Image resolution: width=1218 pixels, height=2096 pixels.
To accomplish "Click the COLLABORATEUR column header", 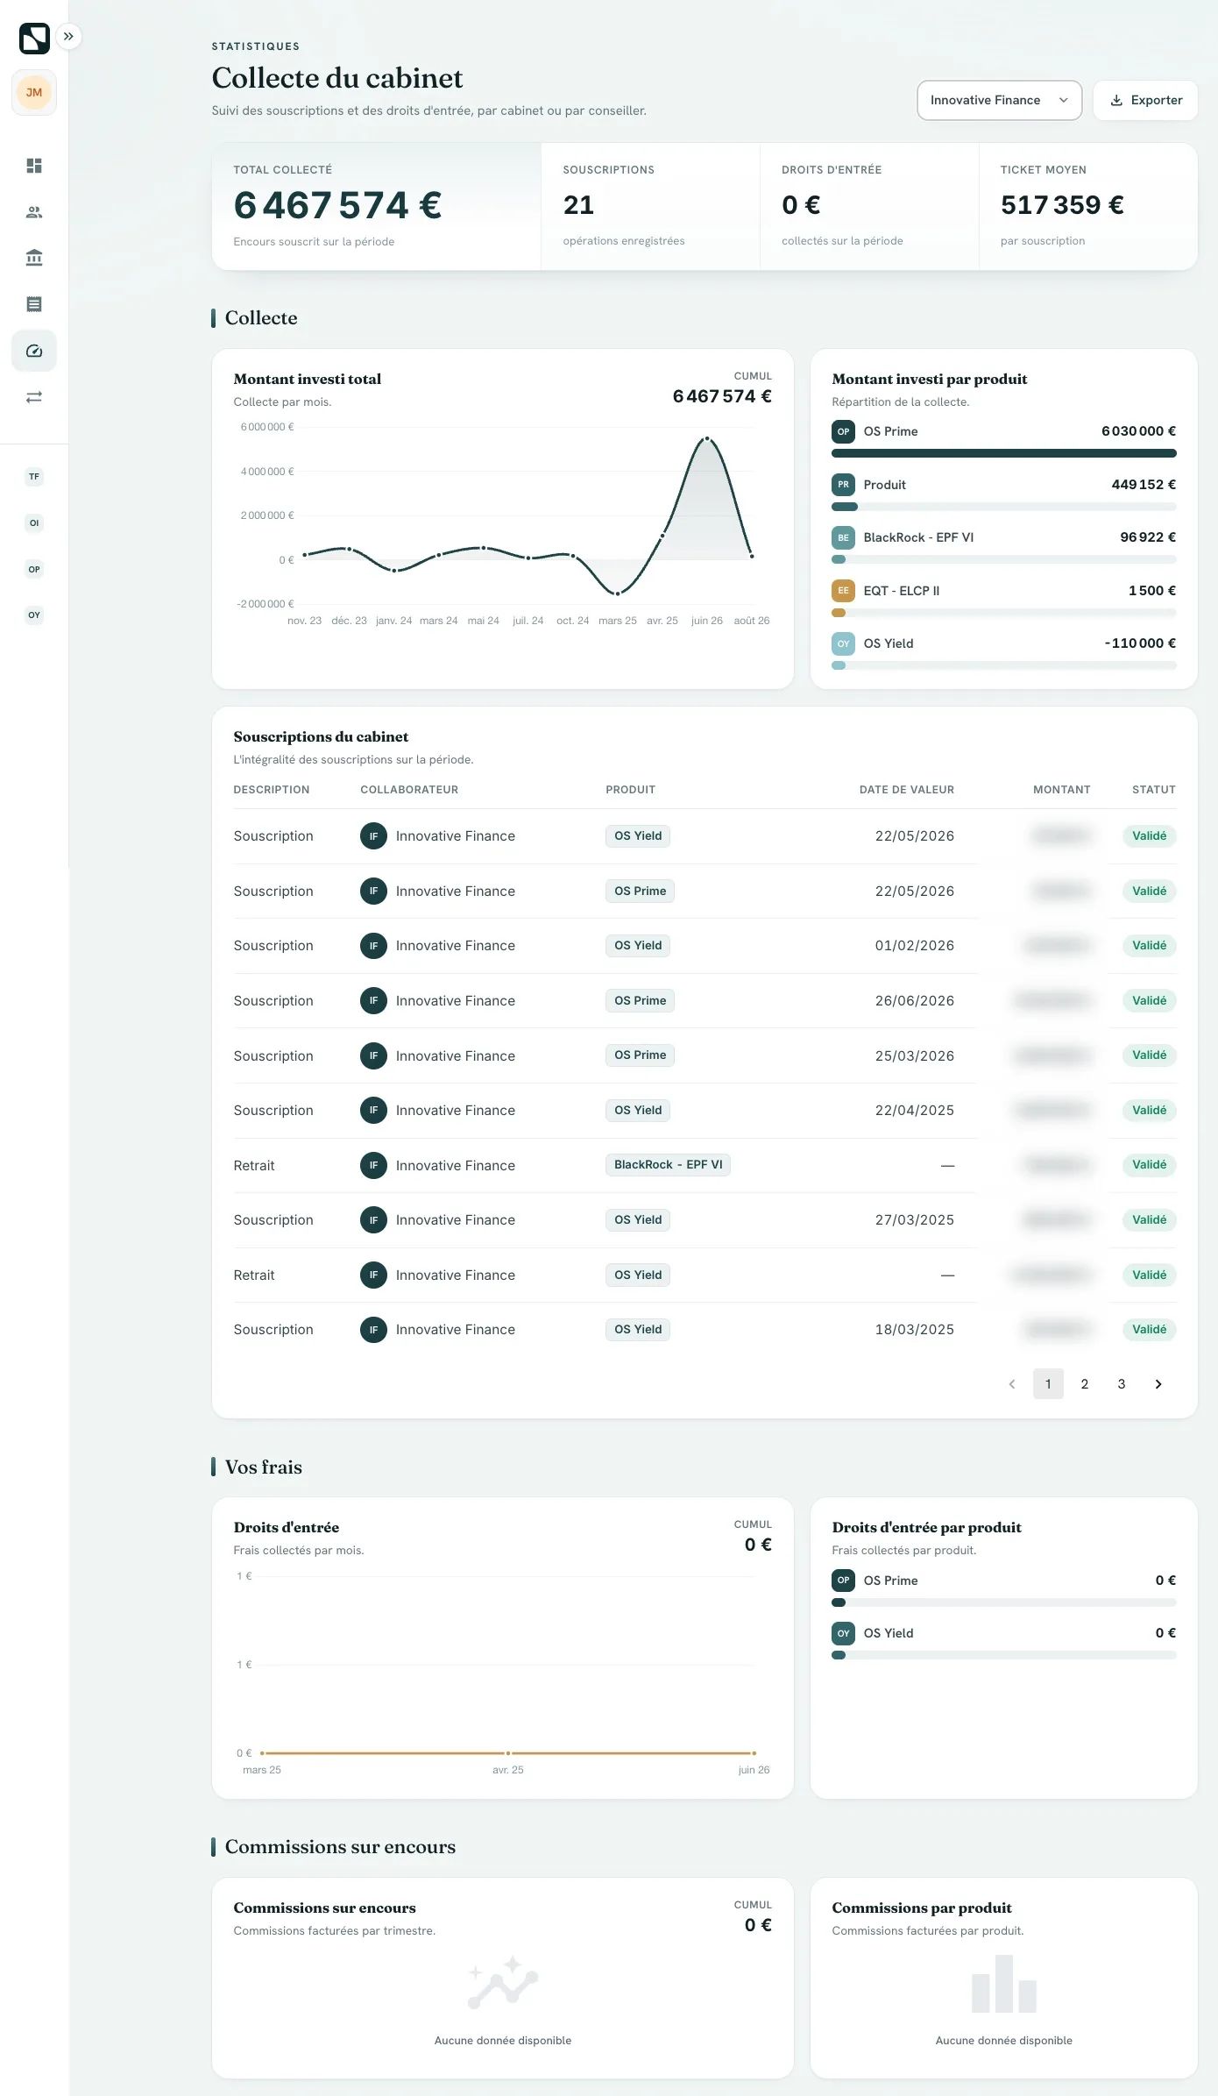I will pos(409,790).
